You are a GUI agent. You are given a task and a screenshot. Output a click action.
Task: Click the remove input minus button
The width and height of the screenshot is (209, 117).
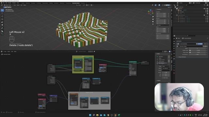pos(169,58)
